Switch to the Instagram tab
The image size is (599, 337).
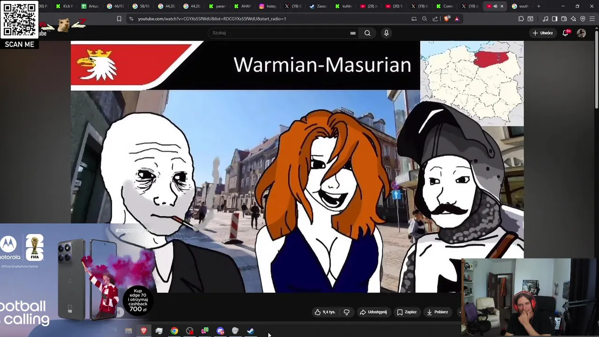point(268,6)
